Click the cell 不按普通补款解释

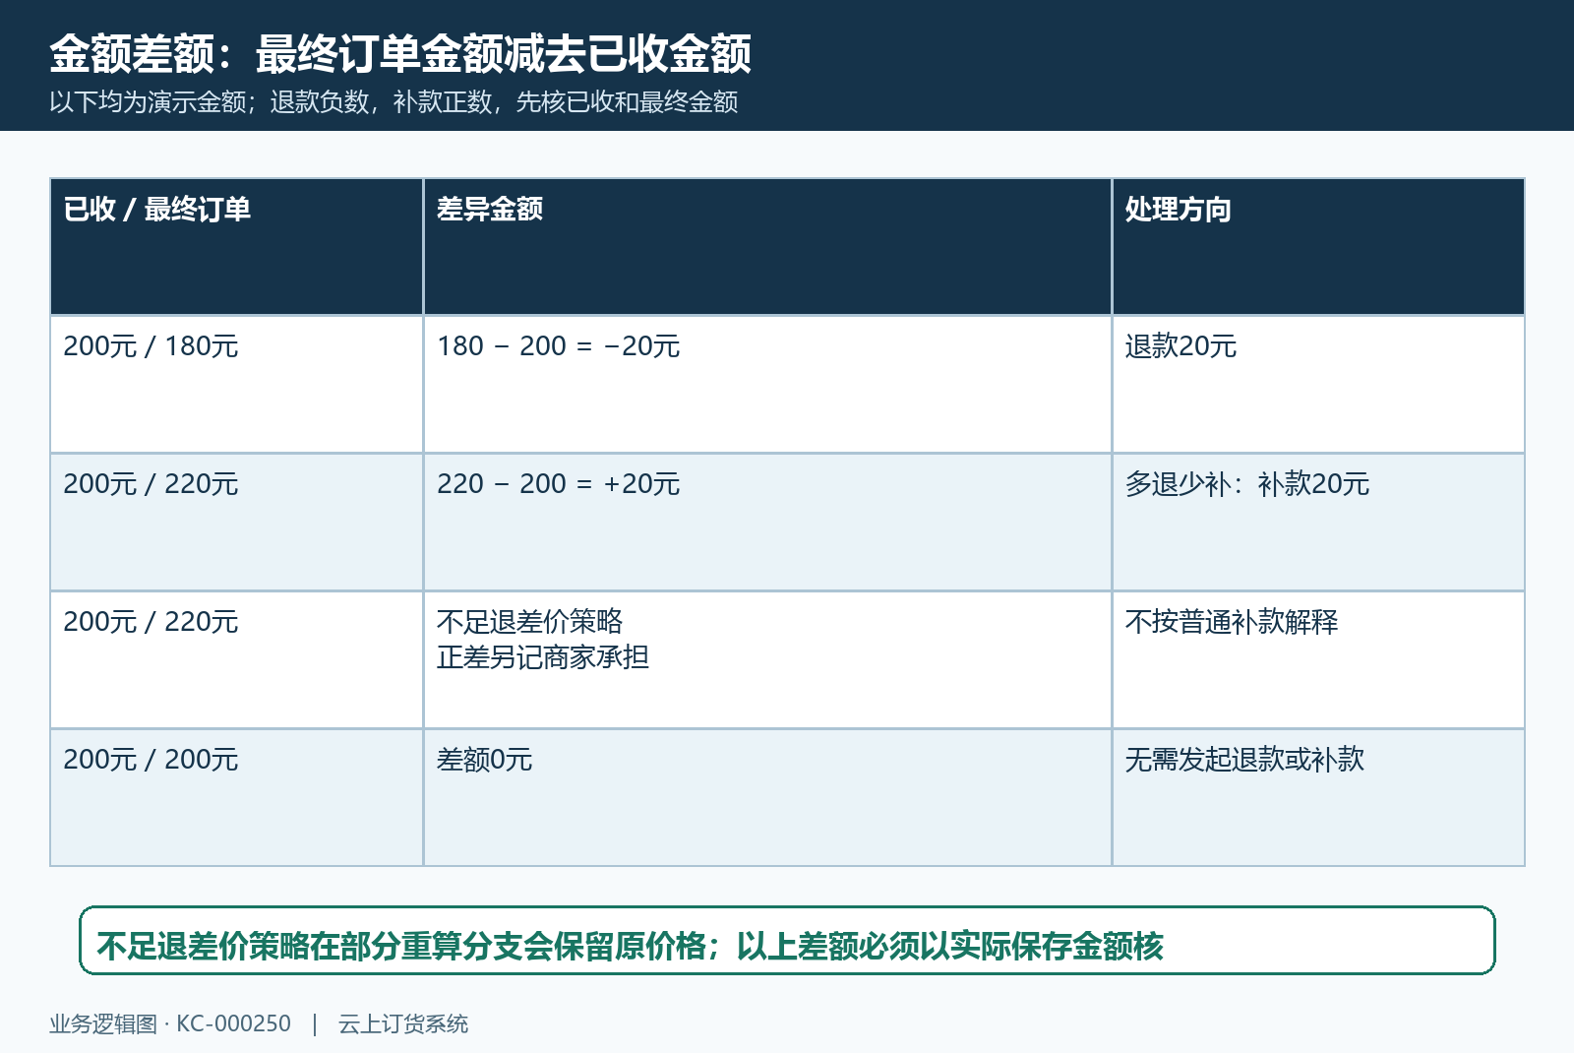1318,660
